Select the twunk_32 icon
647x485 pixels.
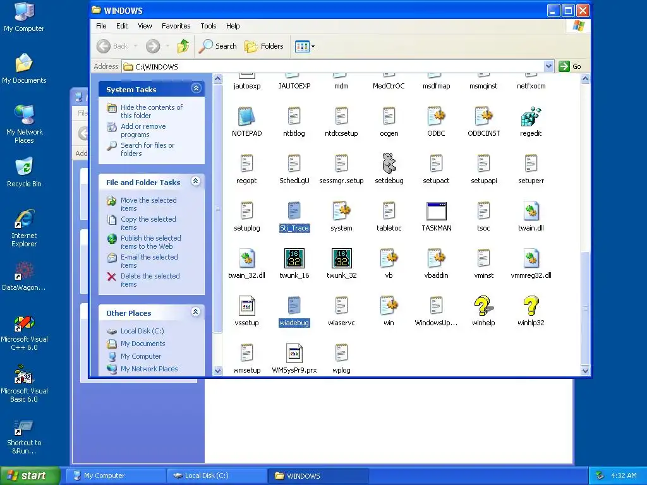[342, 258]
